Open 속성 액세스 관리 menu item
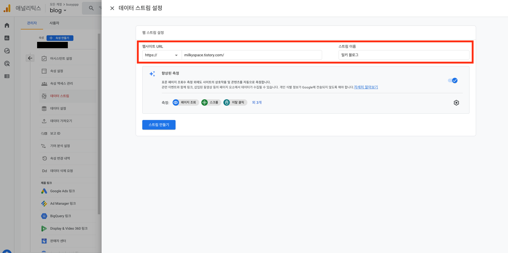The image size is (508, 253). (x=68, y=83)
